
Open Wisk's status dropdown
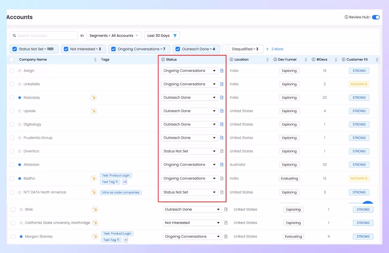pyautogui.click(x=192, y=210)
